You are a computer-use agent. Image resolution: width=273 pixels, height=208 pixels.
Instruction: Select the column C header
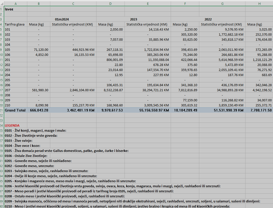point(73,4)
